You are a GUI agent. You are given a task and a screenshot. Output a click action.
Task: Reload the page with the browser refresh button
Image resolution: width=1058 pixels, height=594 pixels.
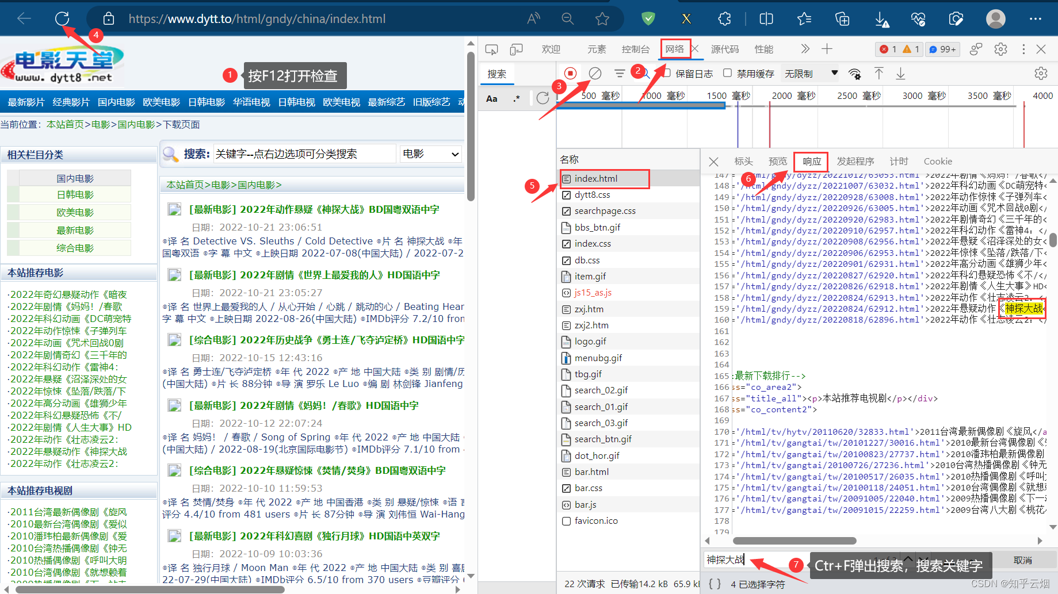(x=62, y=18)
